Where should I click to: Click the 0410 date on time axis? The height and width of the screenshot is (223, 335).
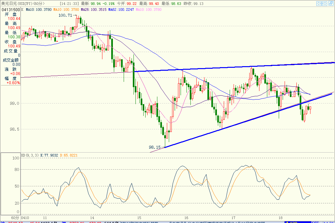[25, 218]
